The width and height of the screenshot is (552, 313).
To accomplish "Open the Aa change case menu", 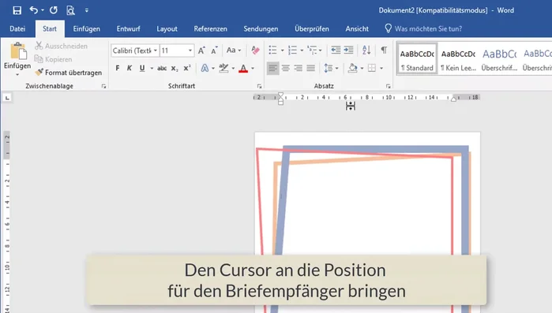I will pyautogui.click(x=234, y=50).
